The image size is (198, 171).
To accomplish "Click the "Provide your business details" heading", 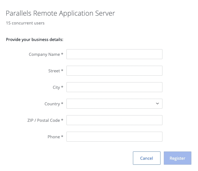I will tap(35, 40).
